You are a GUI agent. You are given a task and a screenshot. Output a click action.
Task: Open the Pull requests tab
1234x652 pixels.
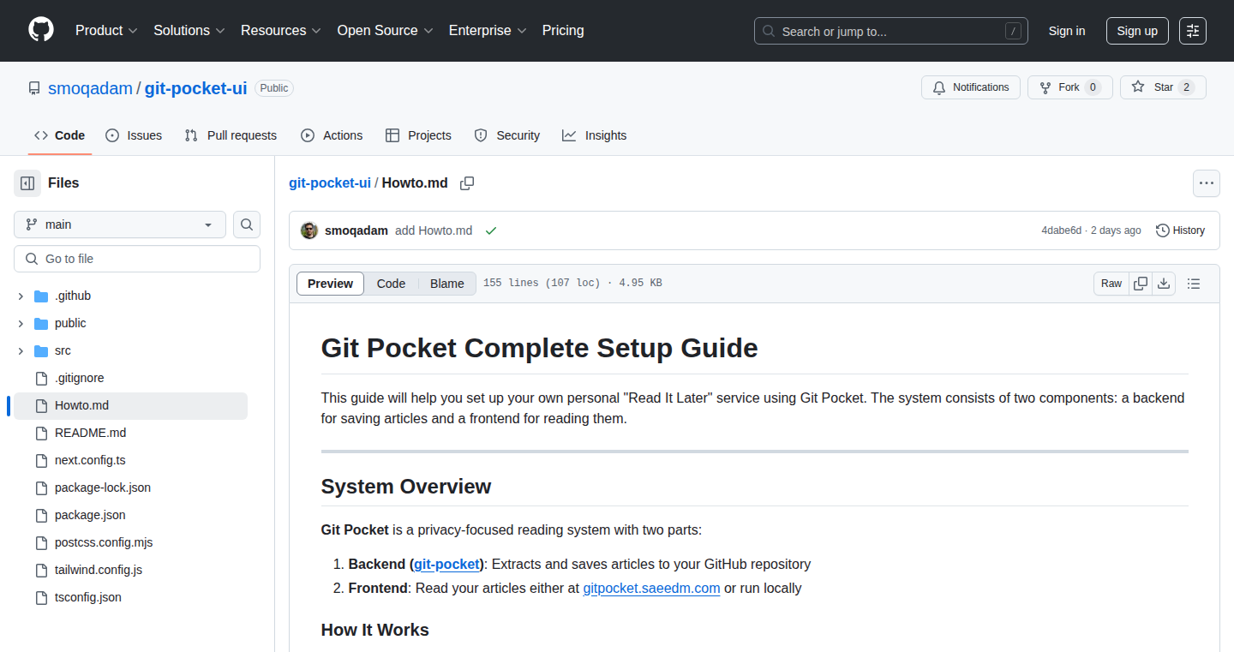(231, 135)
